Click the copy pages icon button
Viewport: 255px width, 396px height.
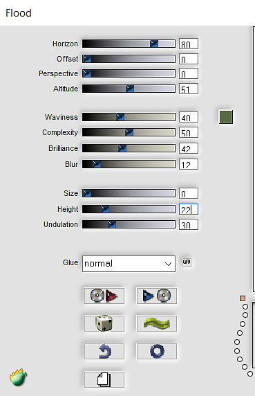[104, 379]
